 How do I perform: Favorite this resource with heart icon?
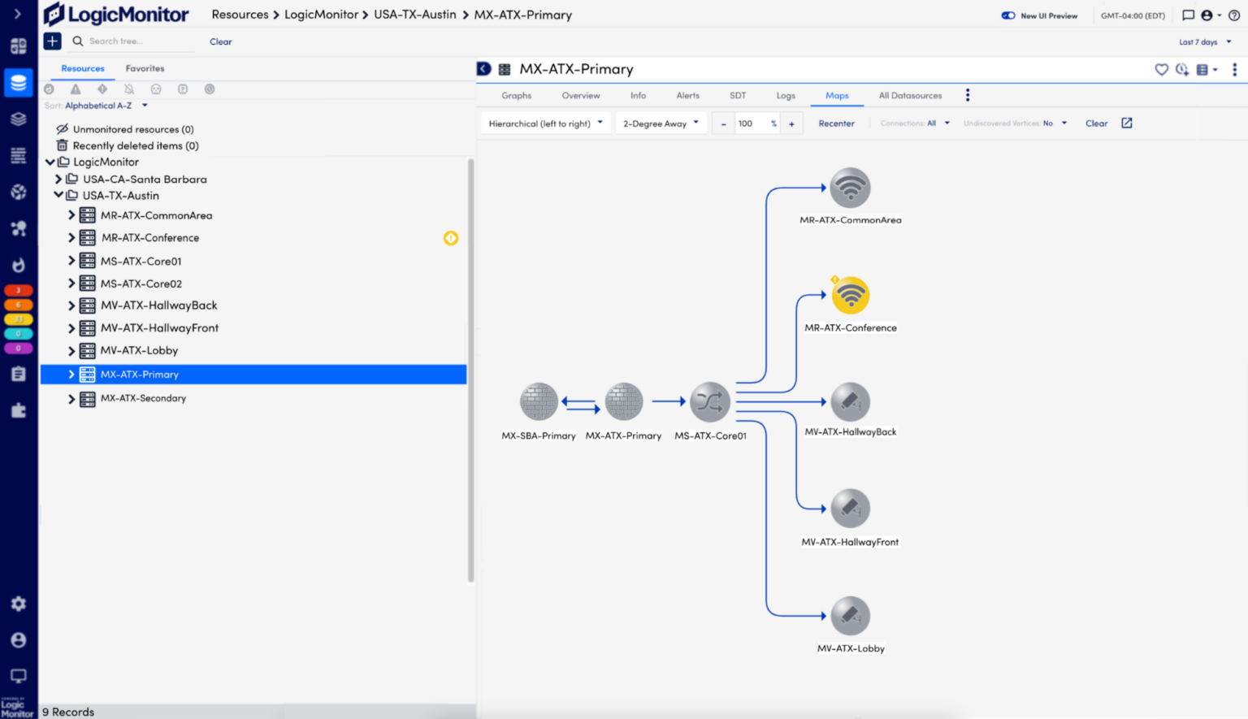tap(1161, 70)
